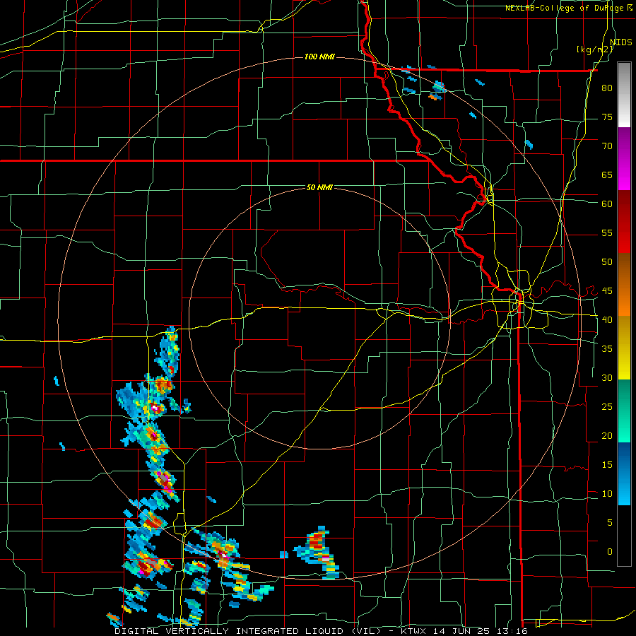
Task: Select the 45 value on the color scale
Action: (607, 291)
